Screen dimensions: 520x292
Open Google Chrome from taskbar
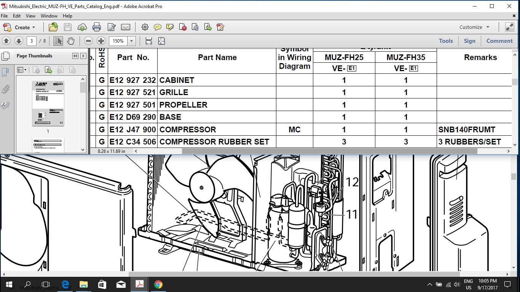pos(158,284)
